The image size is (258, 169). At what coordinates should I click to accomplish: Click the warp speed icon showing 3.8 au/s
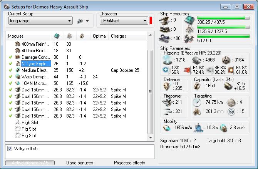(x=224, y=128)
